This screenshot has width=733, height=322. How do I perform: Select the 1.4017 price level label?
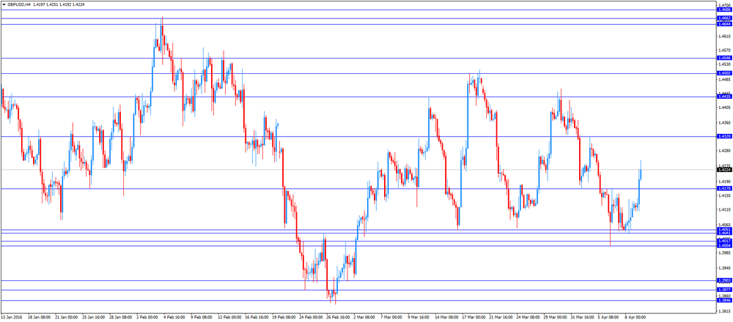coord(724,241)
